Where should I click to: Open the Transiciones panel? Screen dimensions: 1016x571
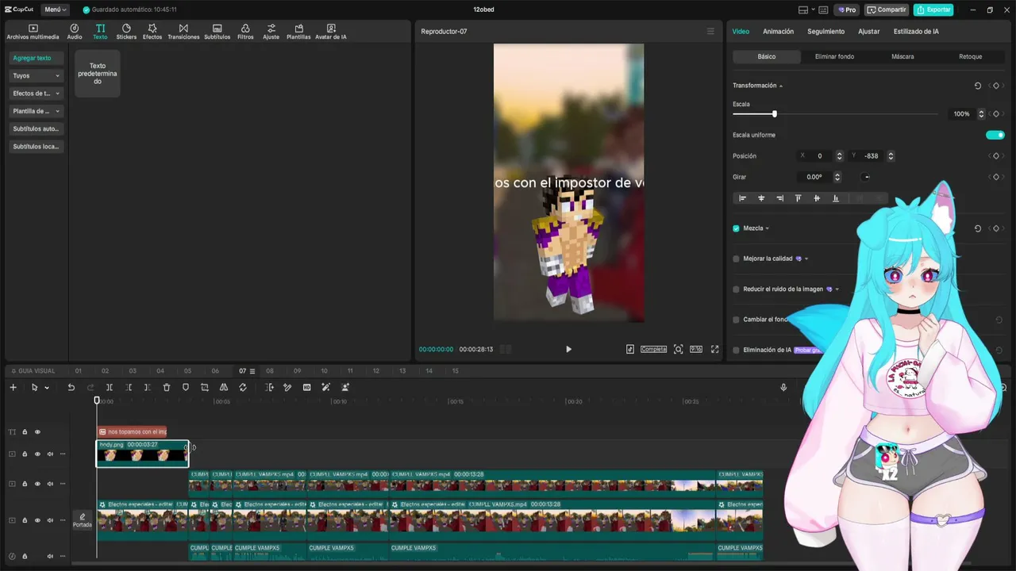pos(183,32)
